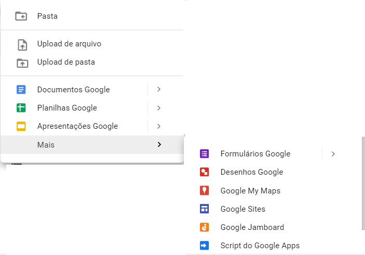Click the blue Google Docs icon

pos(21,90)
